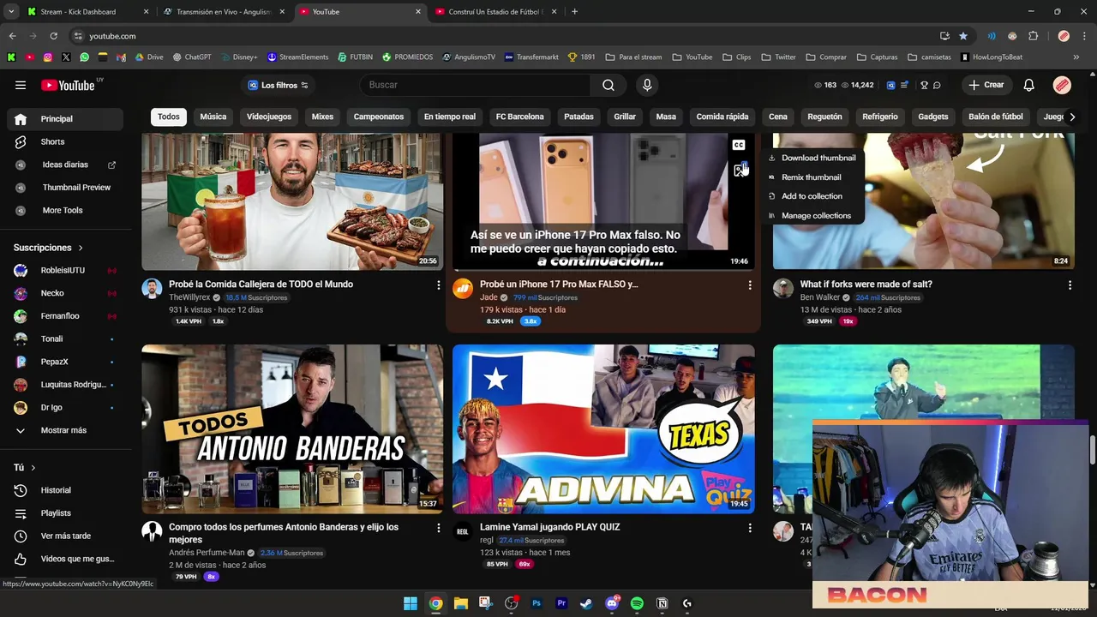This screenshot has width=1097, height=617.
Task: Open the ChatGPT bookmark
Action: point(192,57)
